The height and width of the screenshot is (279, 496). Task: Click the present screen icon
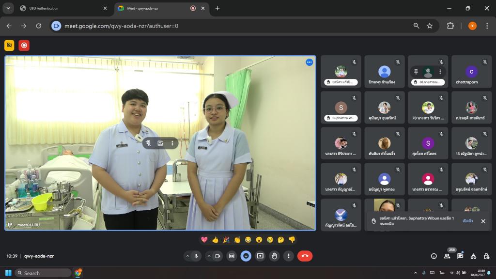pos(260,256)
